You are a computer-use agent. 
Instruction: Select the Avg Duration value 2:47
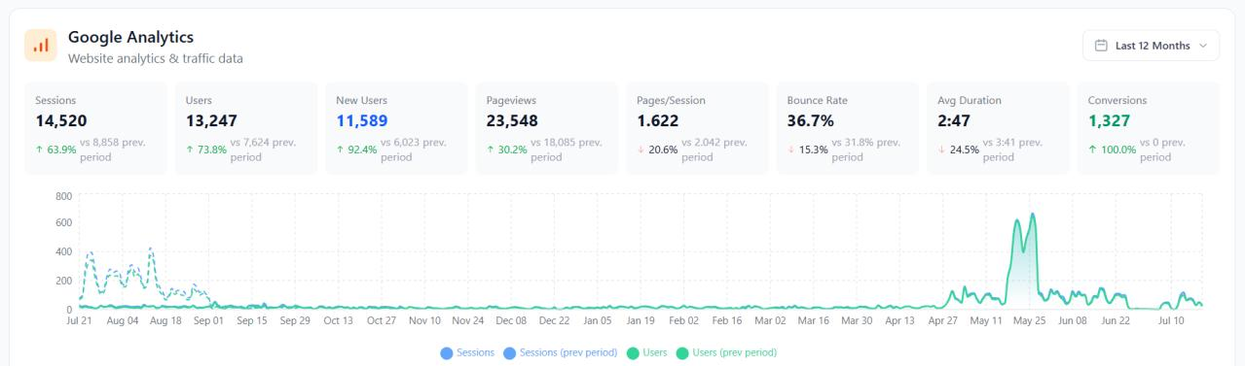pos(955,121)
